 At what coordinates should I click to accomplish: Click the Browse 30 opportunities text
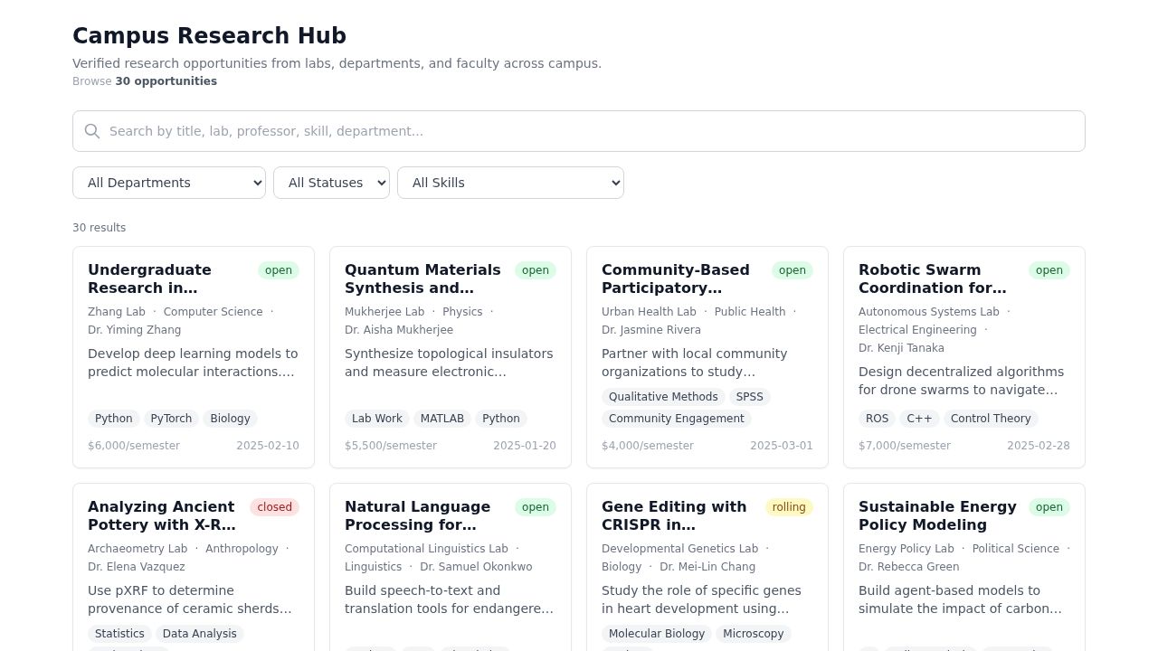point(145,81)
